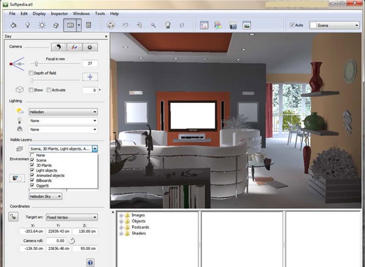Open the colorful render settings icon
Image resolution: width=365 pixels, height=267 pixels.
[x=218, y=25]
